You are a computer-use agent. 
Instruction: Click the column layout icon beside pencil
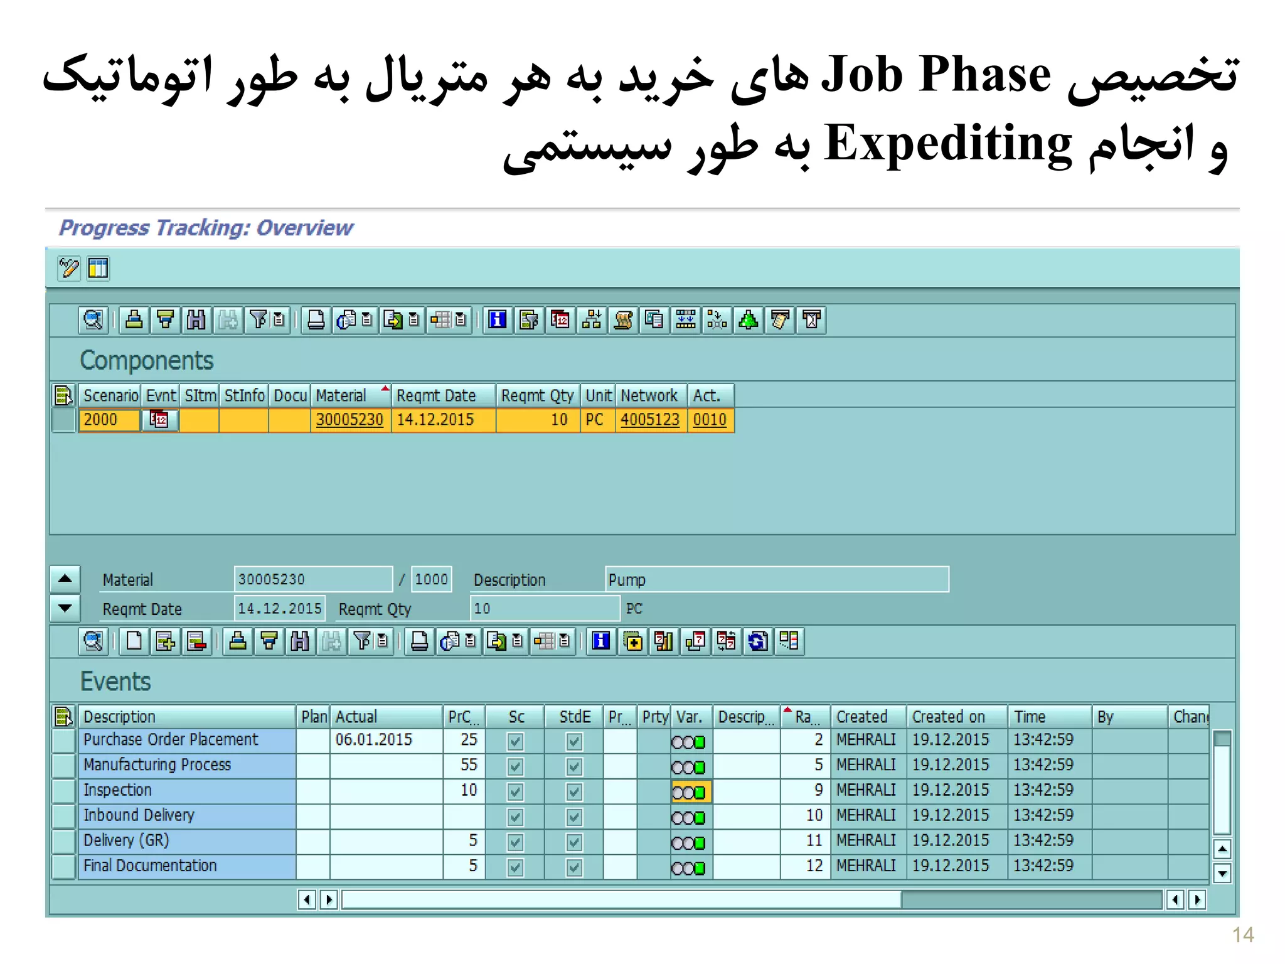pos(99,269)
